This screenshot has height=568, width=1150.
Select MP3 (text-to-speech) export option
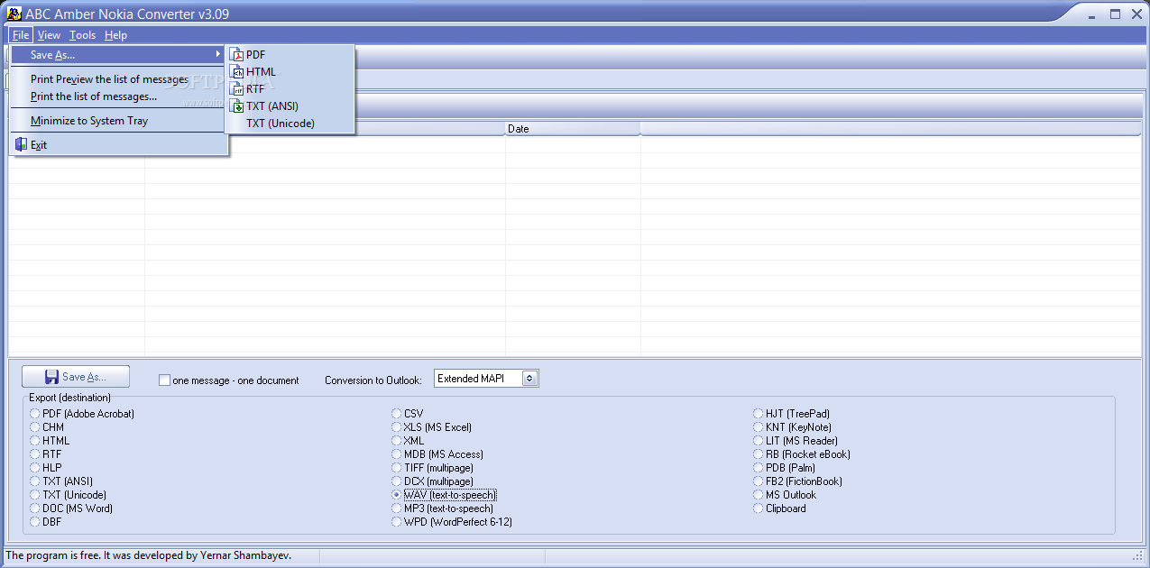coord(443,508)
